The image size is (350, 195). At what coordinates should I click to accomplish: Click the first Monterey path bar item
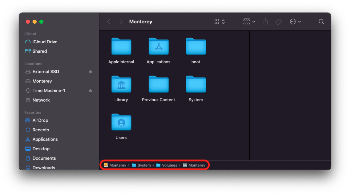[x=115, y=165]
